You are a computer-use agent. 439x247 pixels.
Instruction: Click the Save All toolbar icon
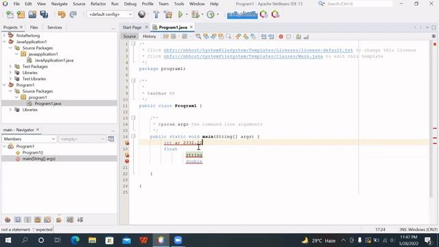click(44, 14)
